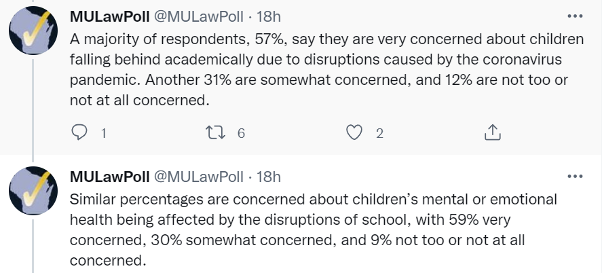Open the 18h timestamp of first tweet
602x273 pixels.
[x=268, y=16]
